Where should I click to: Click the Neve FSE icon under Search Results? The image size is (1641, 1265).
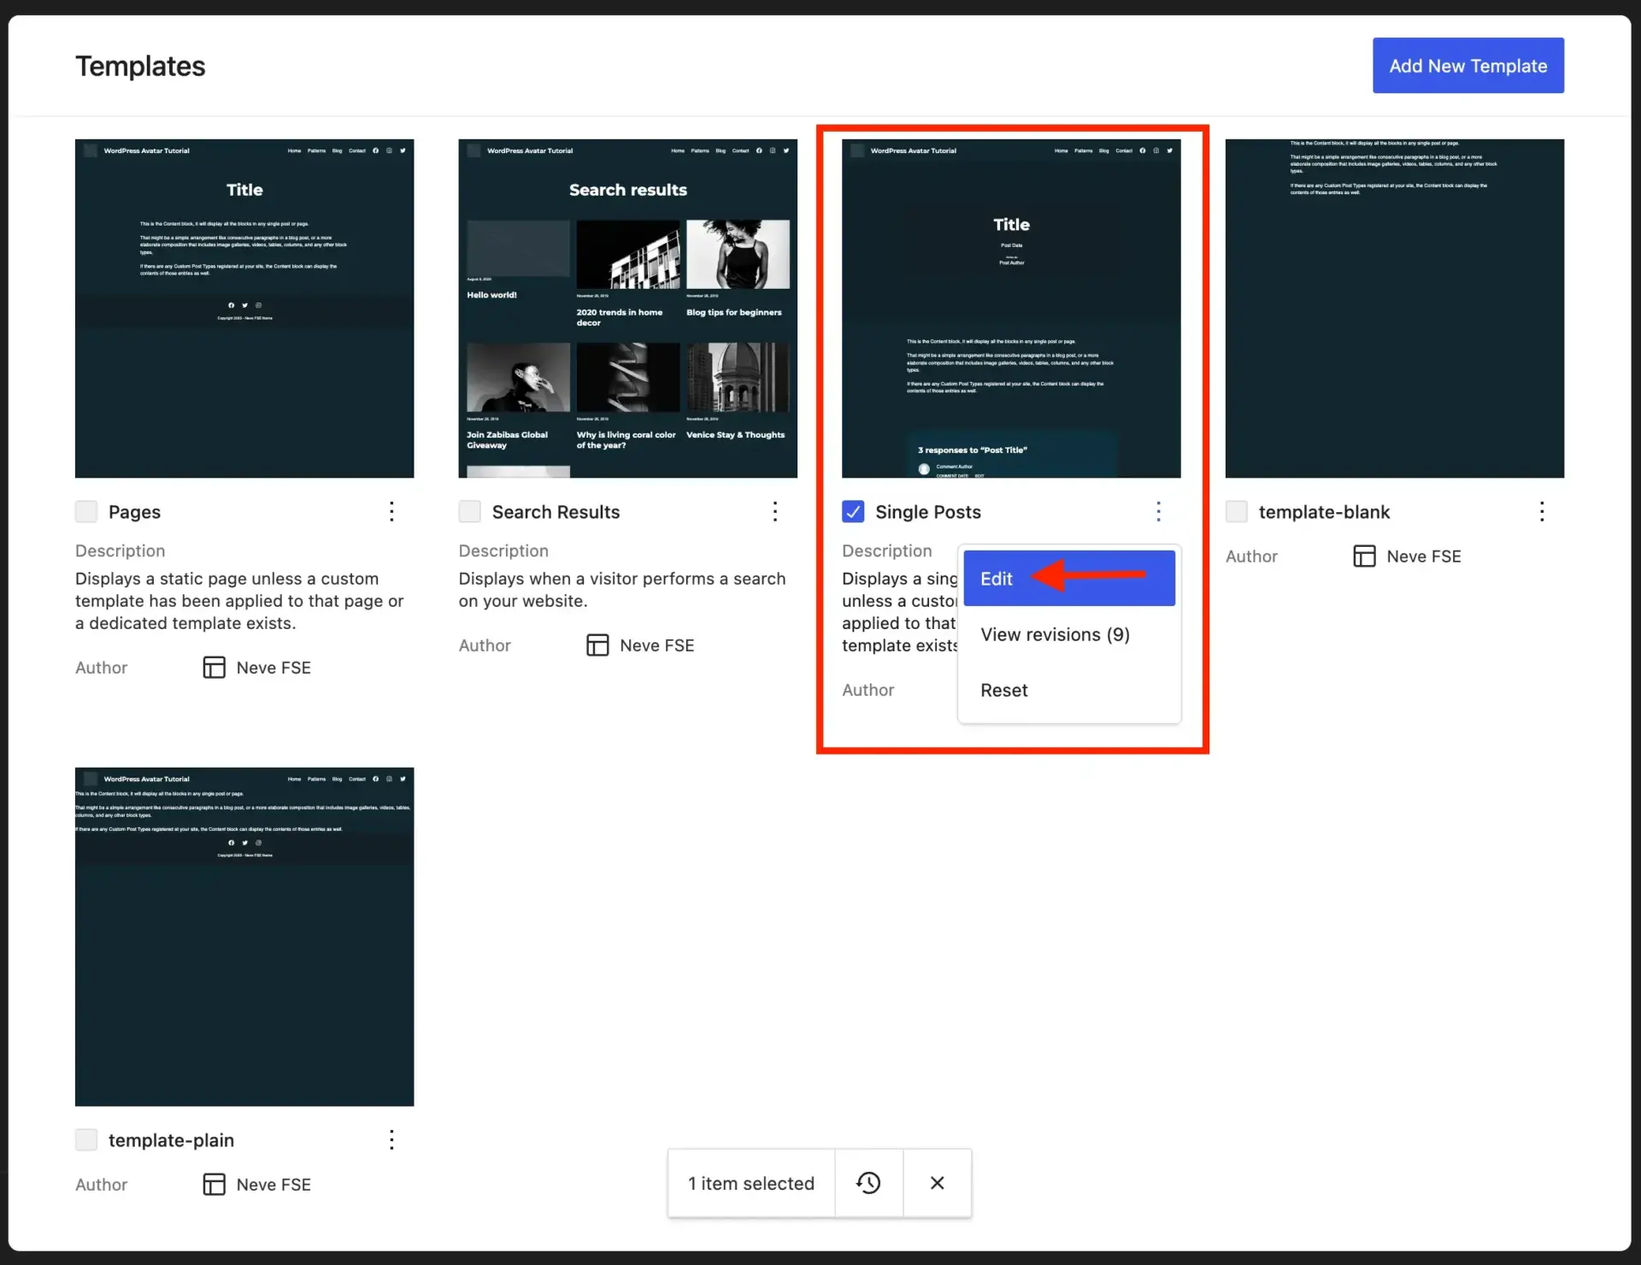[x=597, y=645]
